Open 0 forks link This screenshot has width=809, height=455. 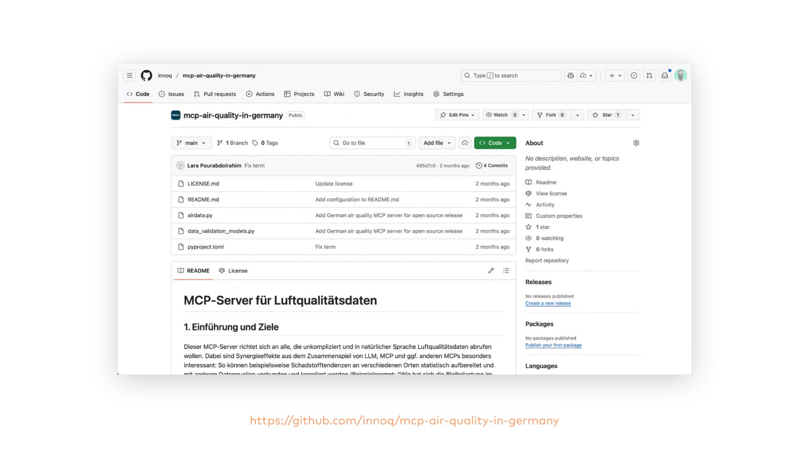540,249
